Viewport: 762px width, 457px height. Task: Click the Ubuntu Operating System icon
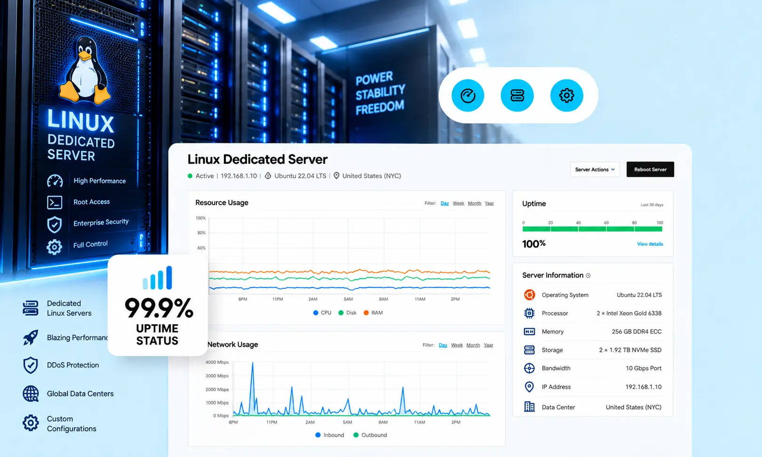529,295
